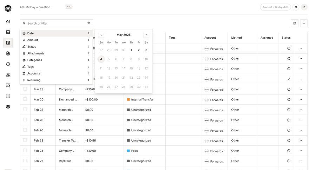The height and width of the screenshot is (170, 316).
Task: Tick the checkbox for Feb 23 Transfer row
Action: 25,140
